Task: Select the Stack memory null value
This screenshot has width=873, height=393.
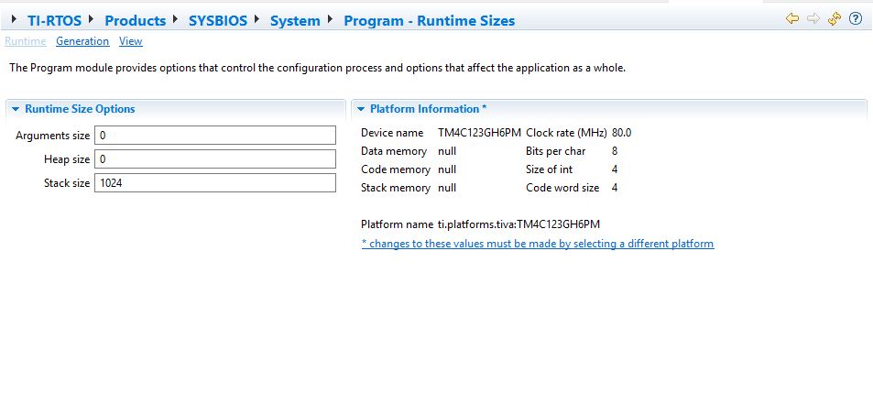Action: point(447,188)
